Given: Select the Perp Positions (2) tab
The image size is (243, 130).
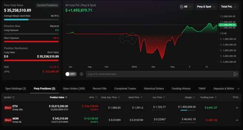Looking at the screenshot, I should click(44, 89).
